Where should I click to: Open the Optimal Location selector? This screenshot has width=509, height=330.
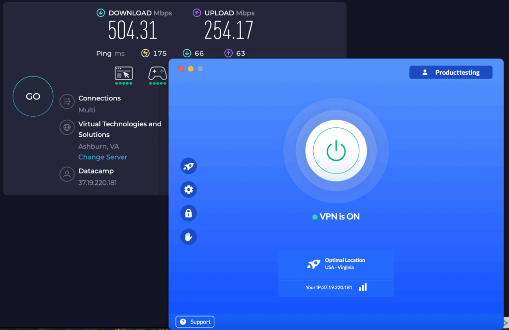coord(336,264)
